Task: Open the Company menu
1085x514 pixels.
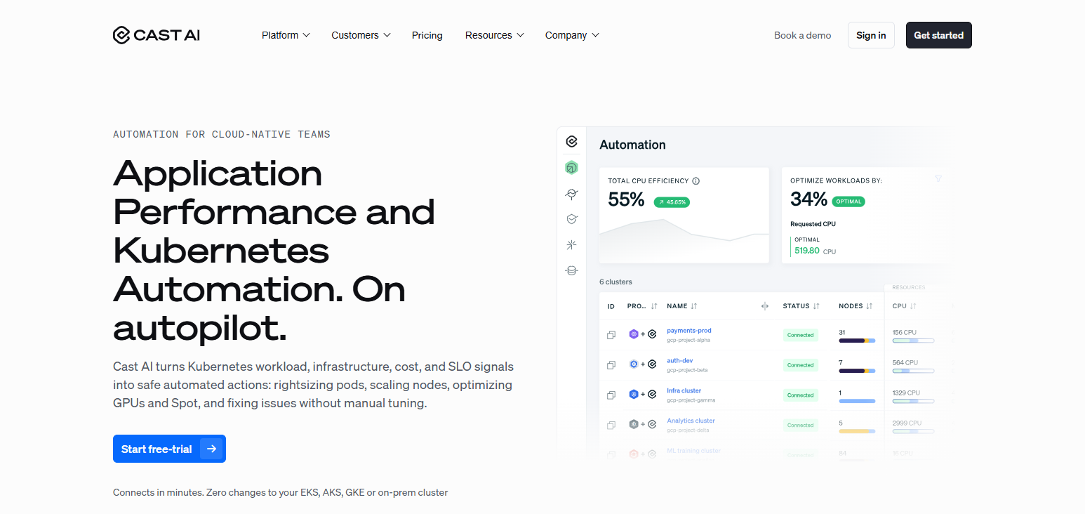Action: pos(572,35)
